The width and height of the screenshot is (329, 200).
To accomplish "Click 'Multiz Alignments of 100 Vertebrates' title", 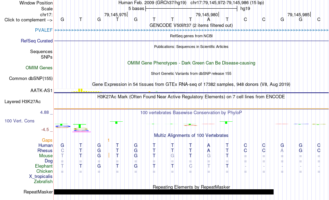I will coord(191,135).
